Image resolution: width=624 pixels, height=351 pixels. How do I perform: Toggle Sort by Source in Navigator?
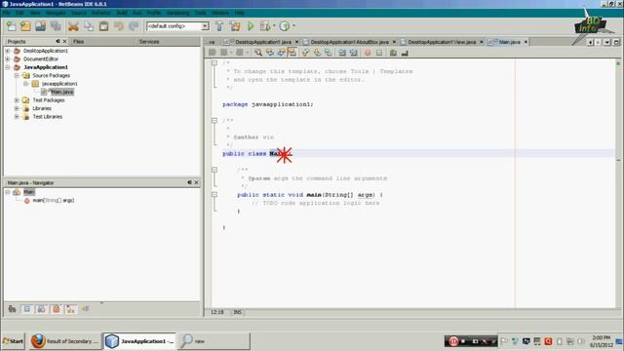point(85,309)
